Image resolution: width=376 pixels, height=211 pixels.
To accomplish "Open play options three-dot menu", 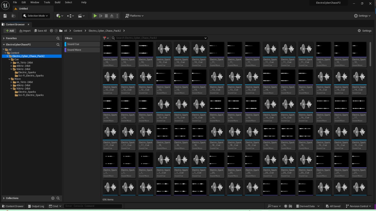I will 117,16.
